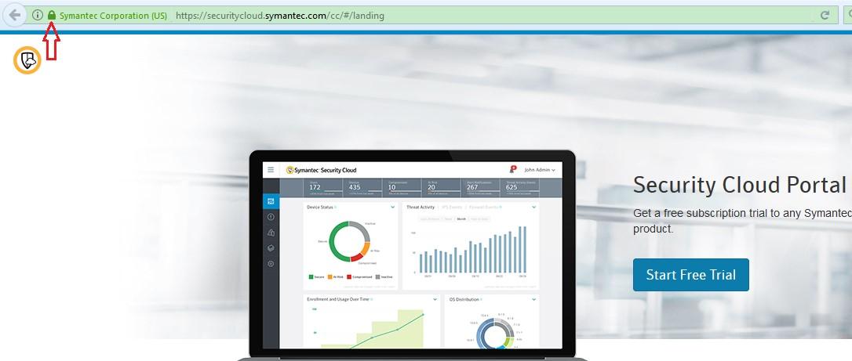This screenshot has width=852, height=361.
Task: Open the site information icon
Action: click(x=38, y=15)
